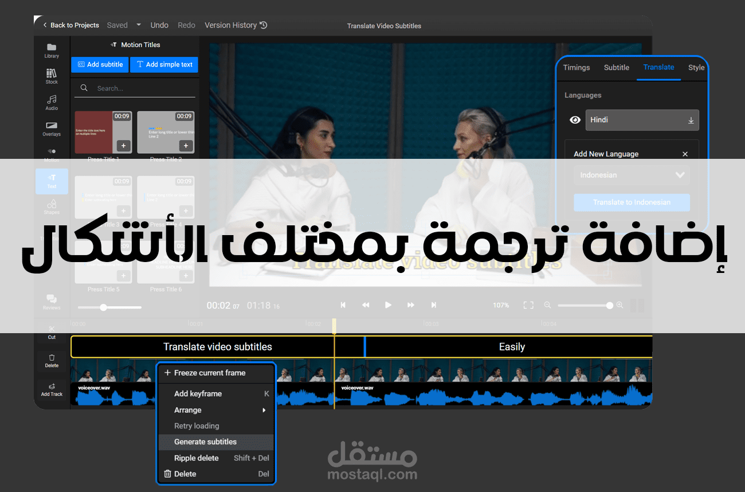Viewport: 745px width, 492px height.
Task: Switch to the Subtitle tab
Action: pos(617,68)
